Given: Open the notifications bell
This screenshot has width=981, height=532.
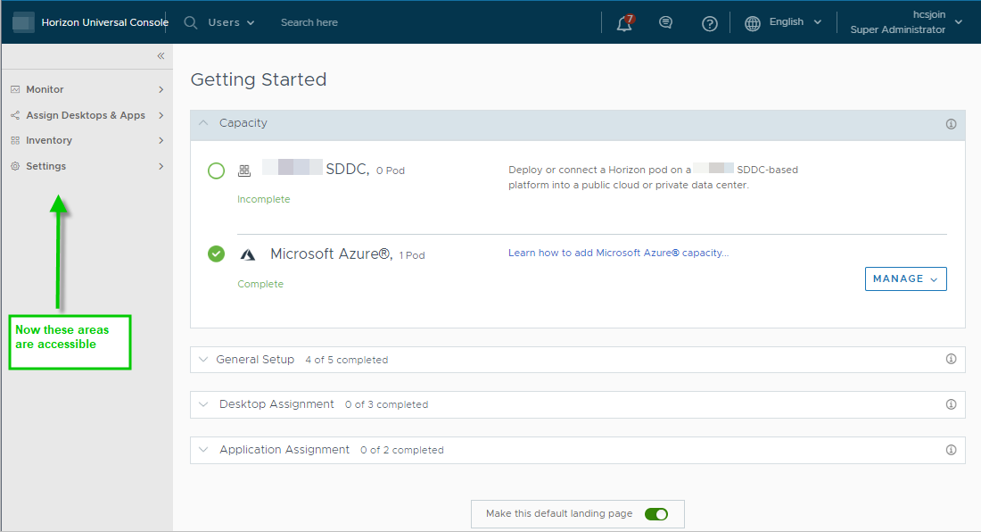Looking at the screenshot, I should coord(624,23).
